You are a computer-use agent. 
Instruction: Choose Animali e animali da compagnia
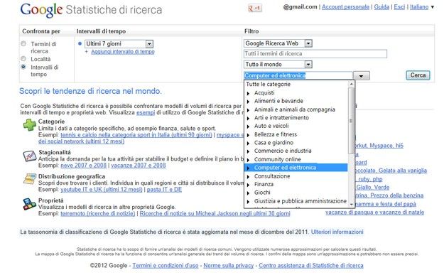click(x=295, y=109)
